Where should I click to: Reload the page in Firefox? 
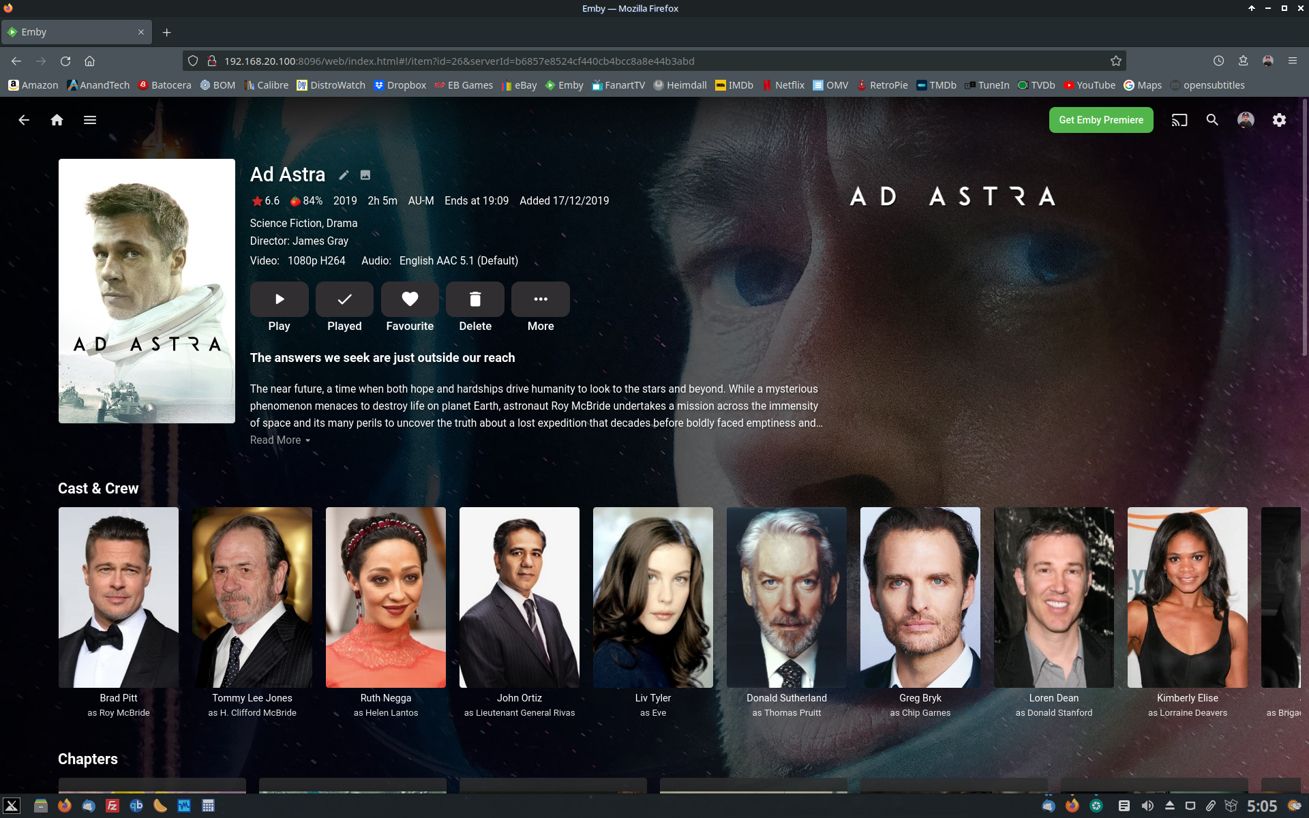[x=65, y=61]
